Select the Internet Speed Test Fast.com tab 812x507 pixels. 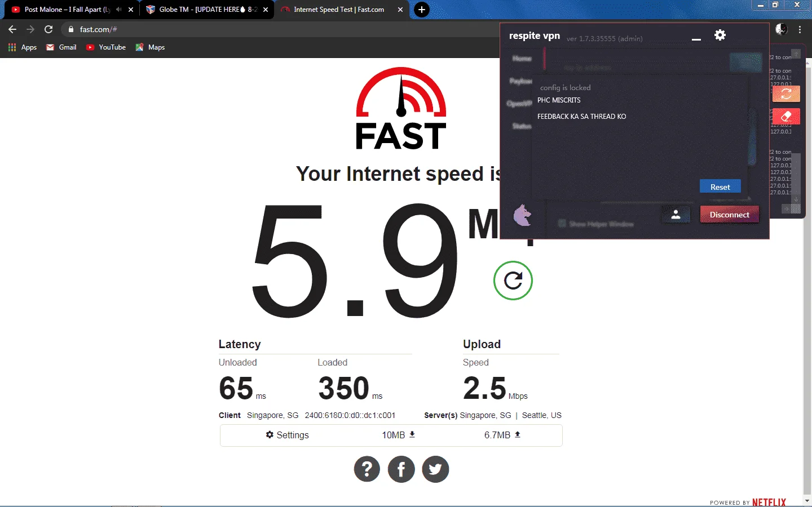coord(339,10)
